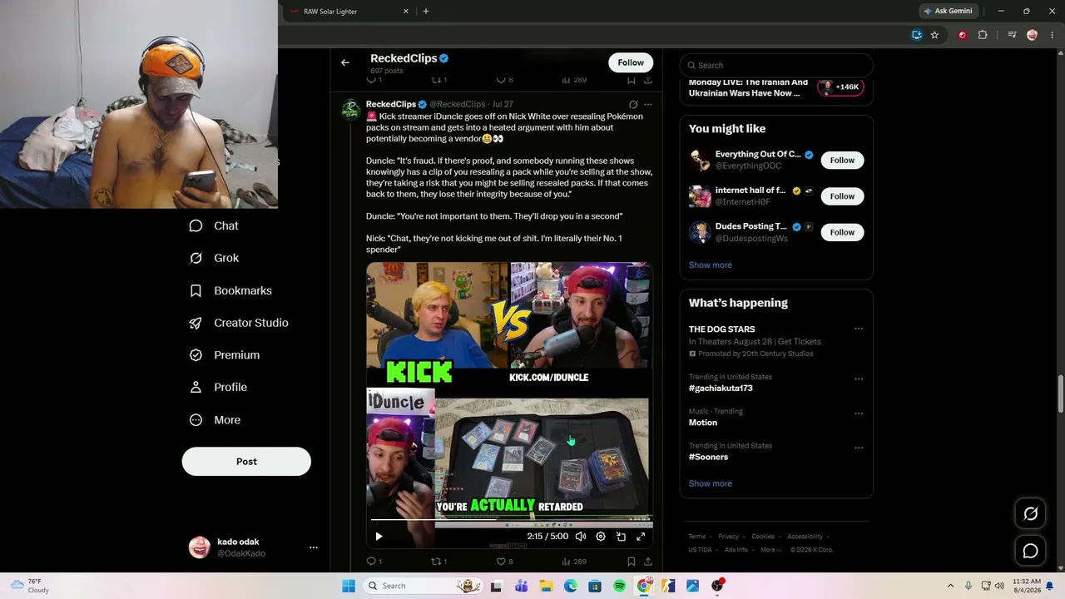Open File Explorer from the taskbar
1065x599 pixels.
546,587
